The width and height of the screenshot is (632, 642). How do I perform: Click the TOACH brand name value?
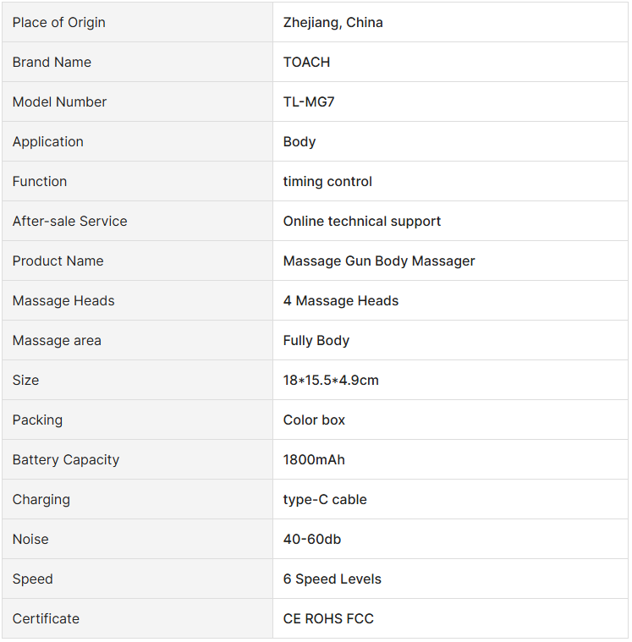coord(307,63)
